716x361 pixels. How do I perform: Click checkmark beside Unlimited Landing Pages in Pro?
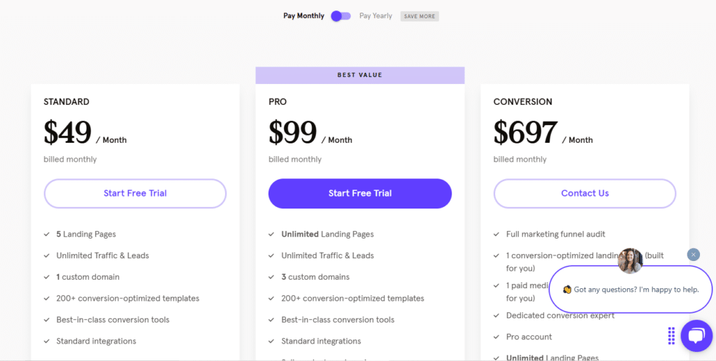[x=272, y=234]
